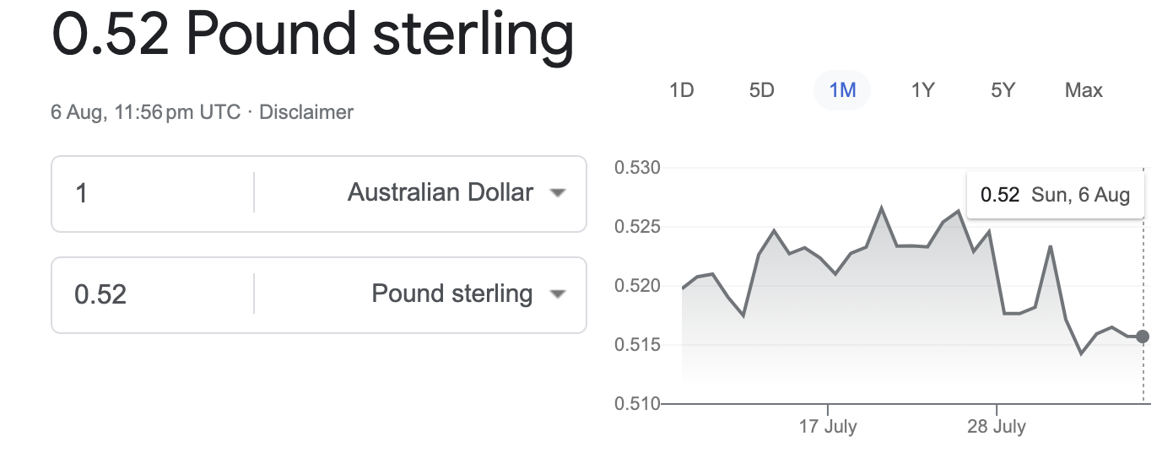Select the Australian Dollar currency label
Viewport: 1173px width, 474px height.
[441, 193]
